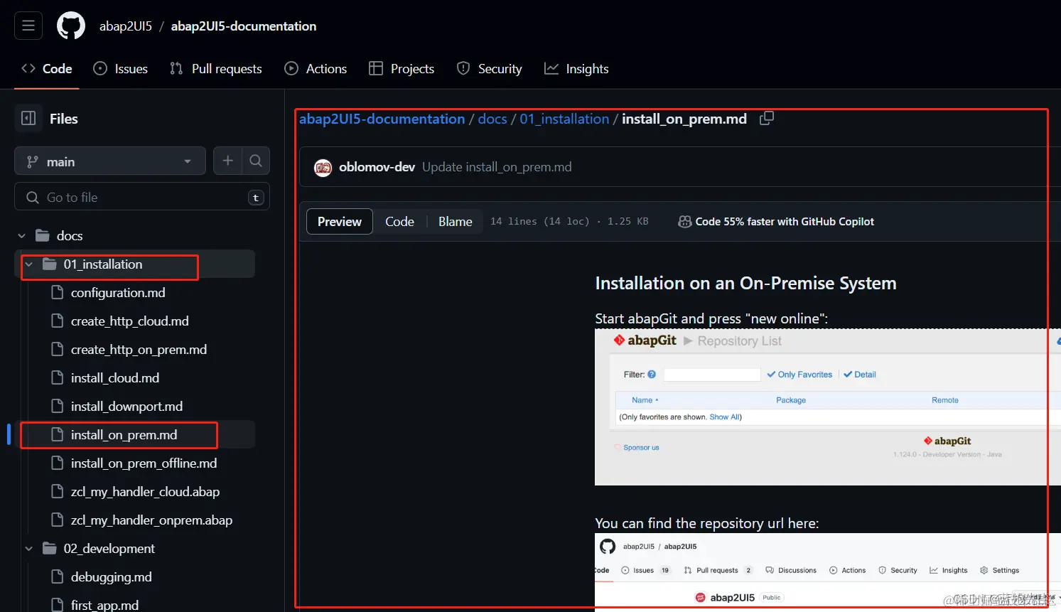
Task: Open the Actions tab
Action: pyautogui.click(x=316, y=69)
